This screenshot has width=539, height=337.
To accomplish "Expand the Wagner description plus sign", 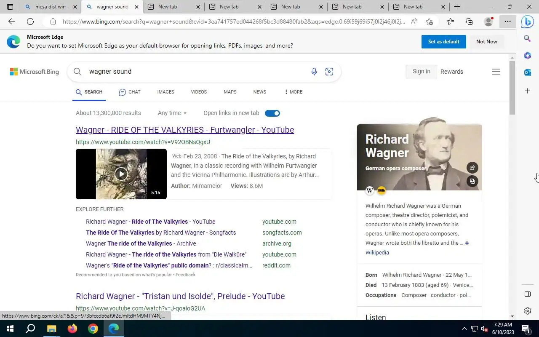I will [467, 243].
